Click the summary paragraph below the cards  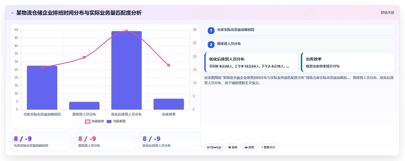click(299, 80)
